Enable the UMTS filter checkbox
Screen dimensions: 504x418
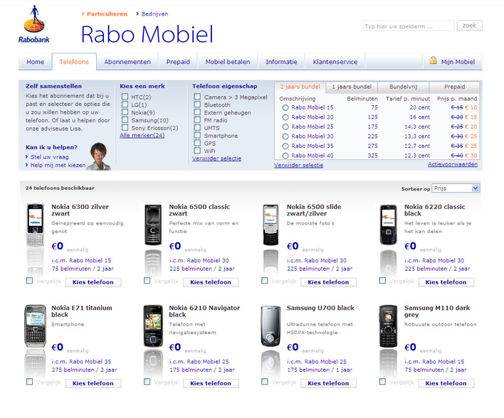click(x=197, y=127)
